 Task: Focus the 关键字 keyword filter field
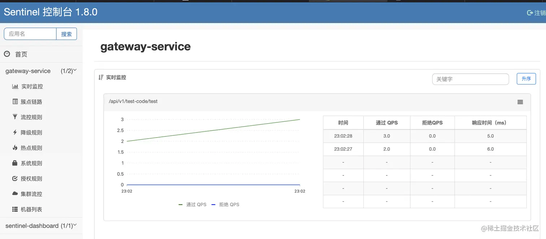[x=471, y=79]
